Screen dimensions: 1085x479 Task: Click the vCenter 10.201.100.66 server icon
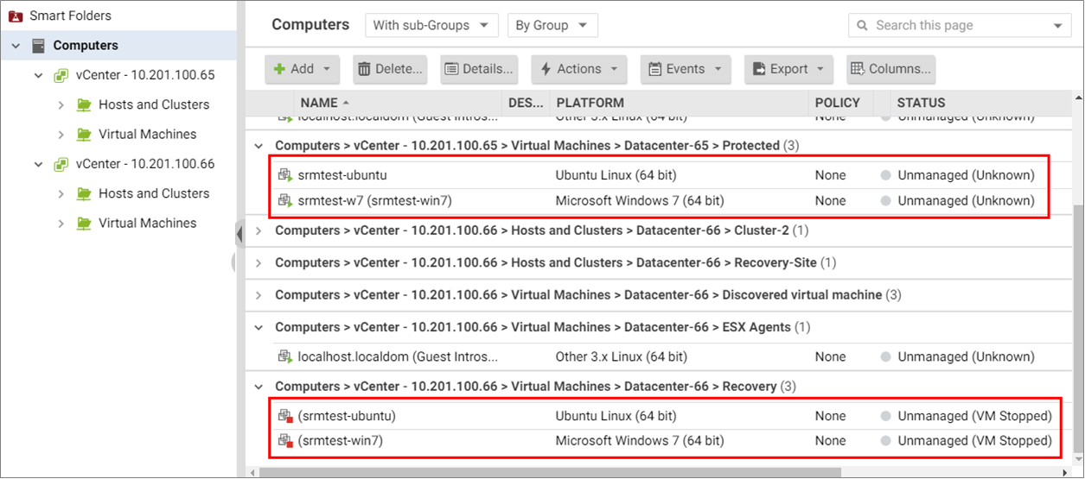click(x=61, y=164)
